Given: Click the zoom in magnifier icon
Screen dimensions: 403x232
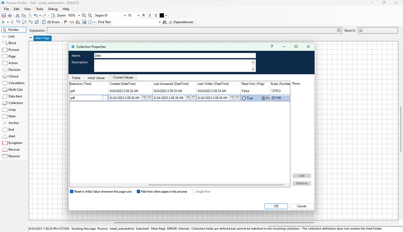Looking at the screenshot, I should pos(84,15).
